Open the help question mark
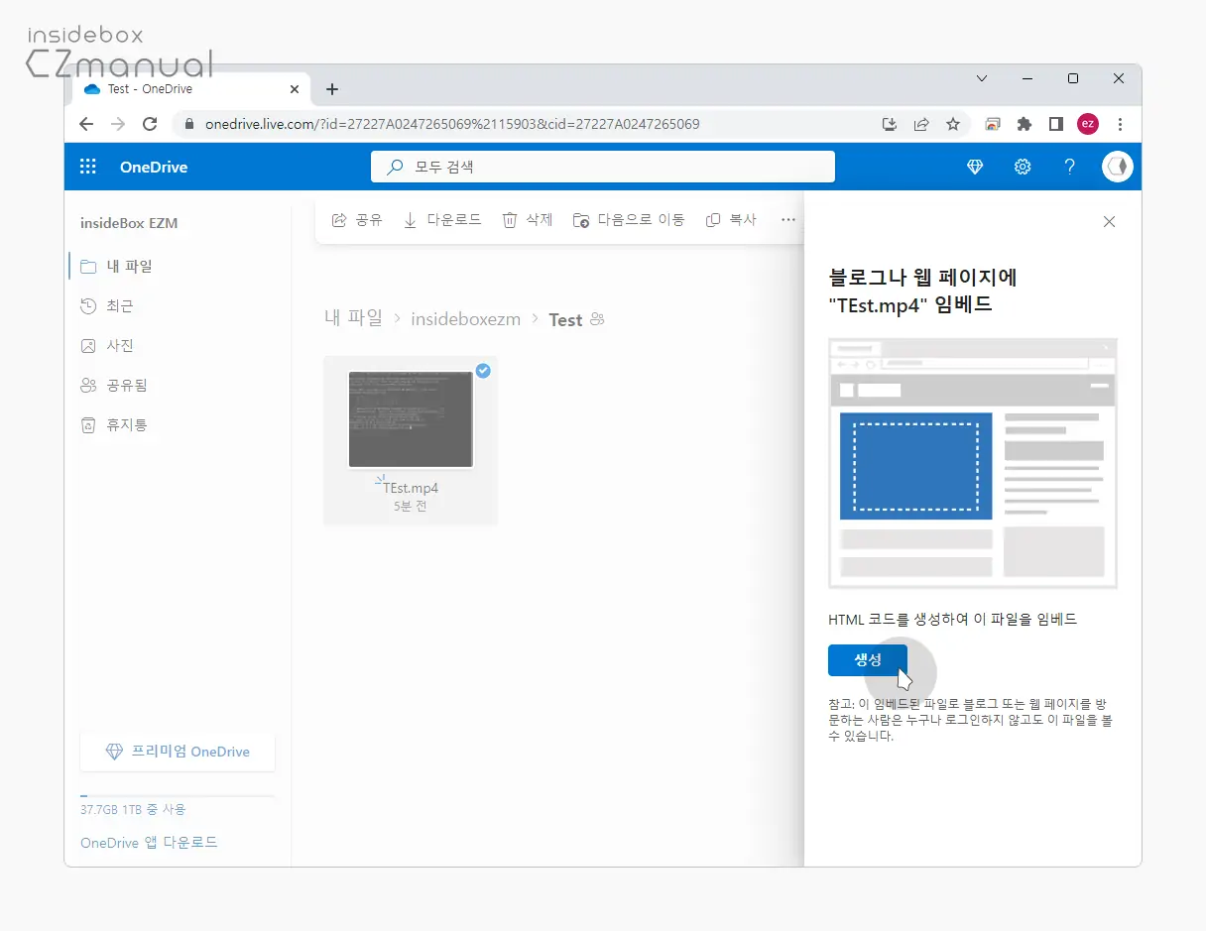The height and width of the screenshot is (931, 1206). coord(1070,167)
